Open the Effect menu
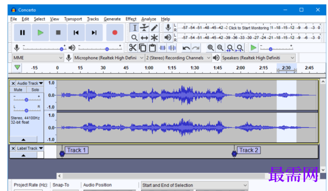This screenshot has height=191, width=328. [131, 19]
